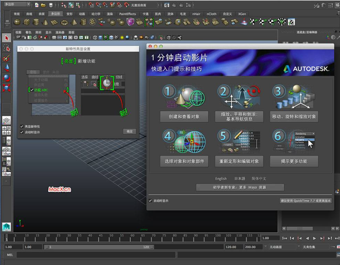
Task: Click the key icon beside 无角色集
Action: pyautogui.click(x=333, y=247)
